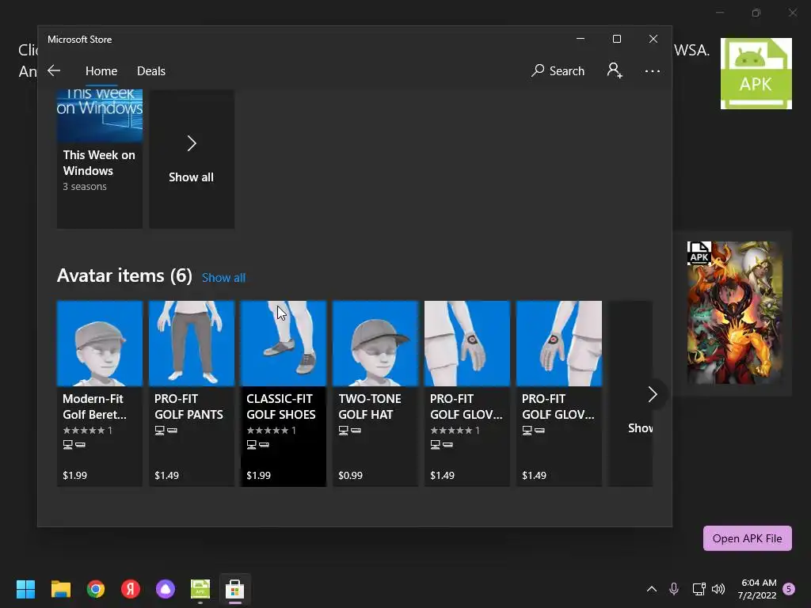Open the Windows Start menu
The image size is (811, 608).
click(x=25, y=589)
